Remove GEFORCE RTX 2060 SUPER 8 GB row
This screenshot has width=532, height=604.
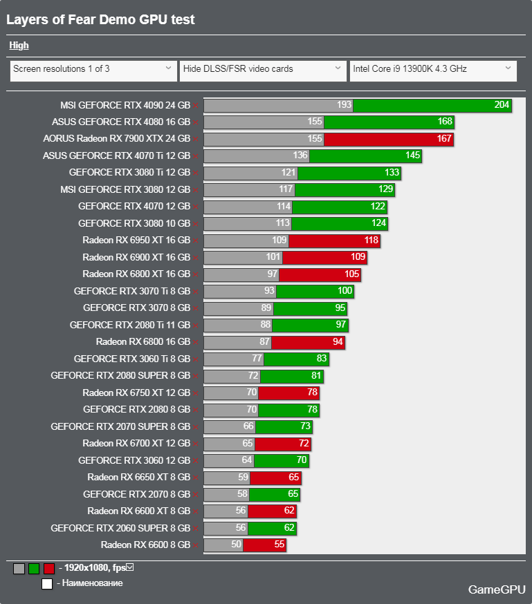196,529
